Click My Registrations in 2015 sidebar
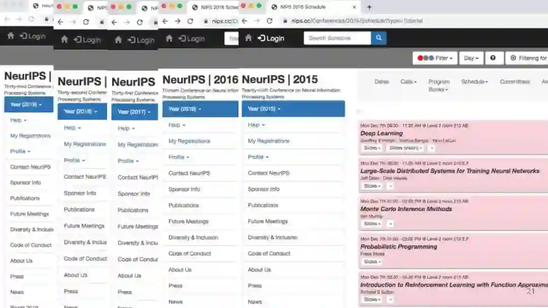The image size is (548, 308). click(268, 141)
